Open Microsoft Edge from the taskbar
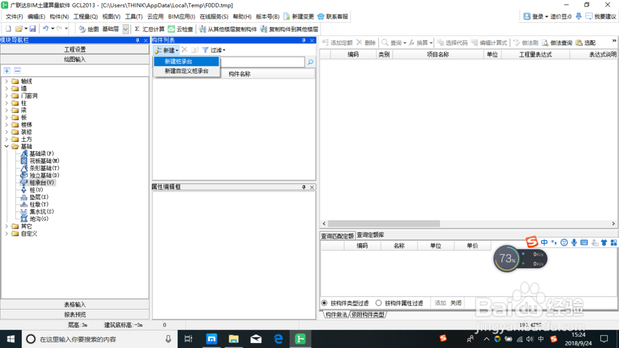This screenshot has width=619, height=348. pyautogui.click(x=278, y=339)
